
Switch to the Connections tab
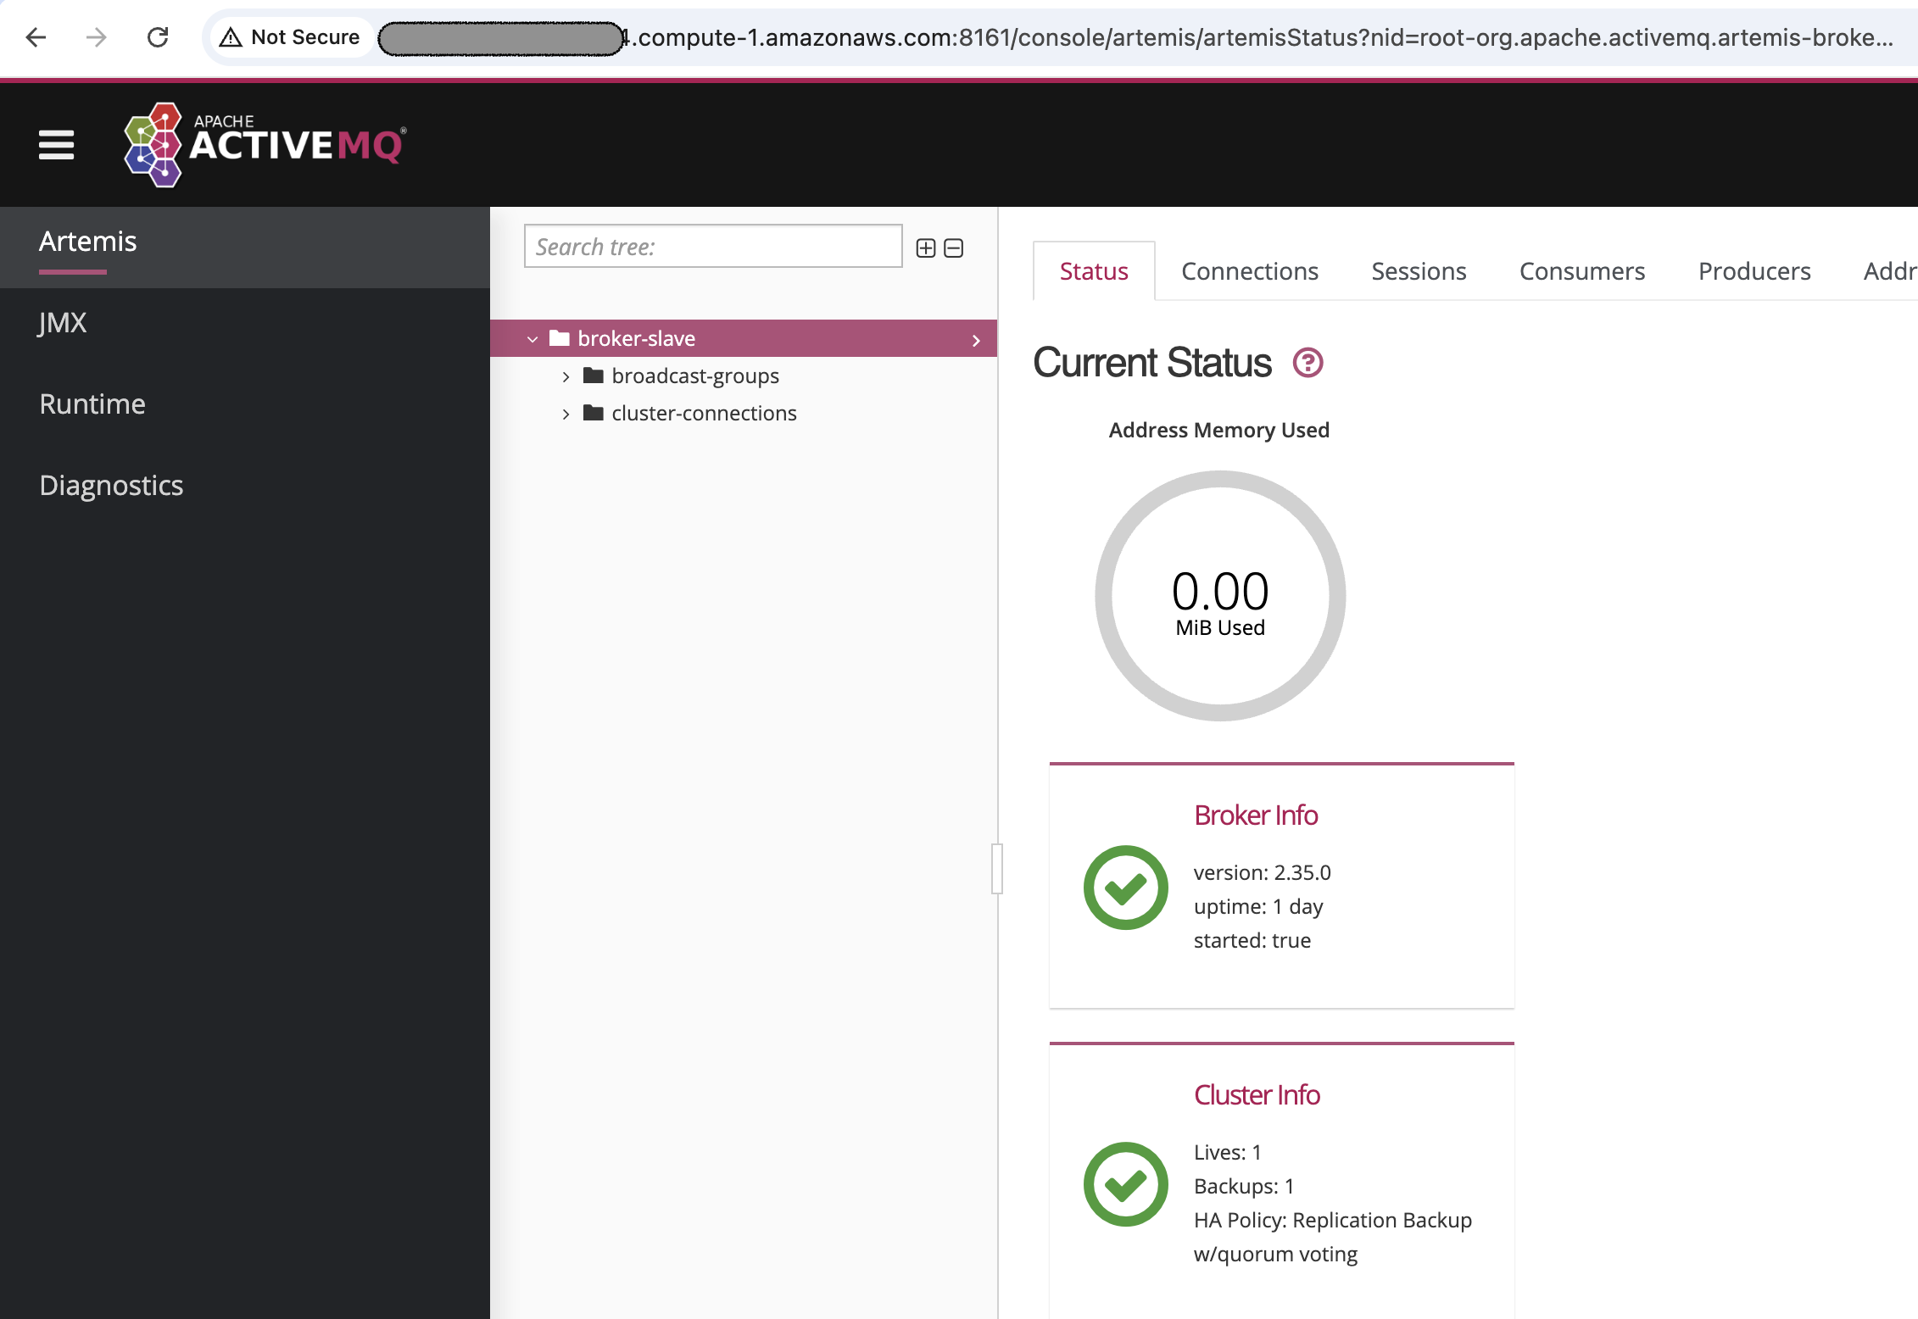pyautogui.click(x=1249, y=271)
